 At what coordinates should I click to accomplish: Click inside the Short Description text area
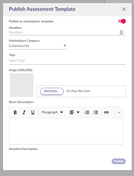pos(66,131)
